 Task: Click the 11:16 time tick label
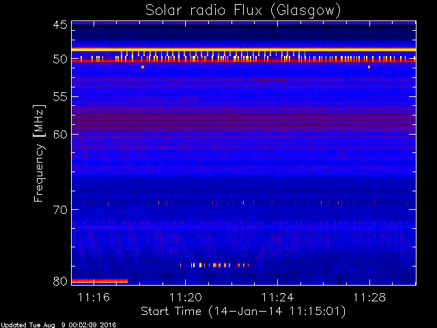(94, 297)
